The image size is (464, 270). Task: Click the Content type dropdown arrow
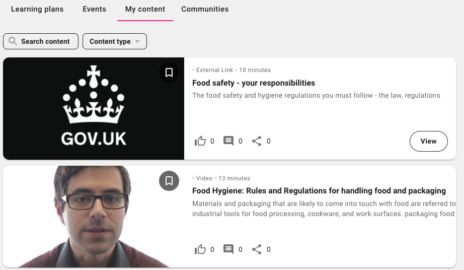click(137, 42)
